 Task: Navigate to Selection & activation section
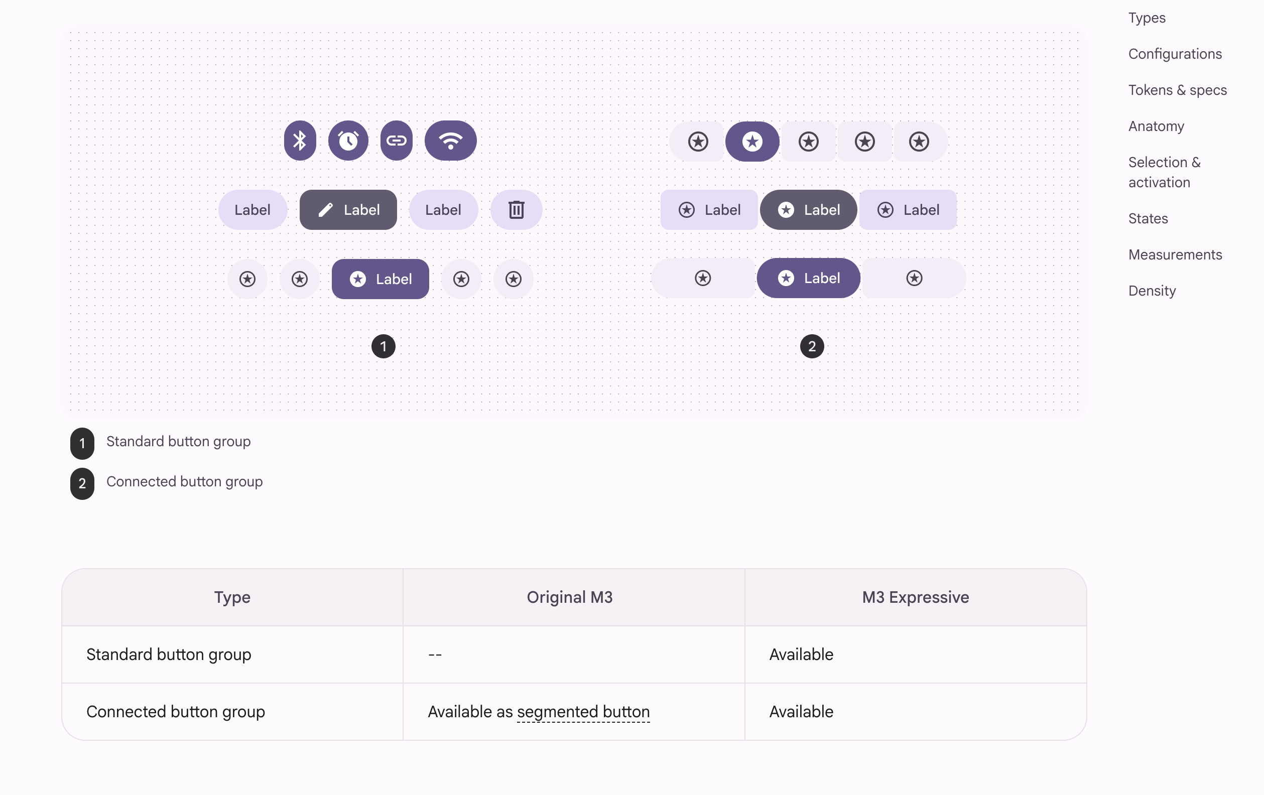pos(1164,172)
